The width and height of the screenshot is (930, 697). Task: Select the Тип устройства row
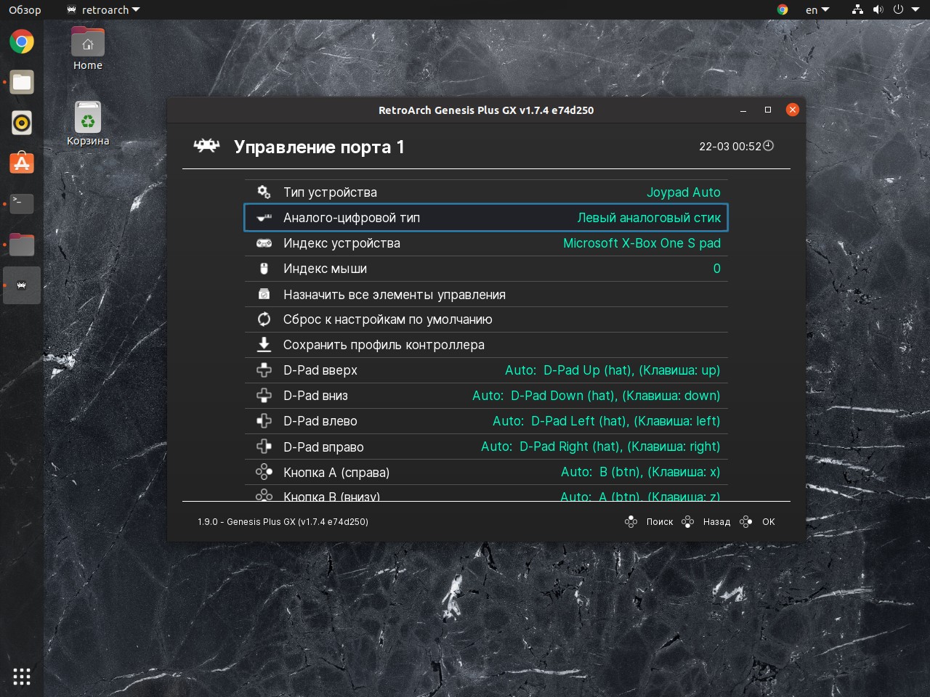click(x=486, y=192)
